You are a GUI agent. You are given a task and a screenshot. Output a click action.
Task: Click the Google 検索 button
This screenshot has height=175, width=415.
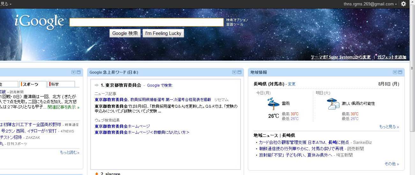point(125,33)
